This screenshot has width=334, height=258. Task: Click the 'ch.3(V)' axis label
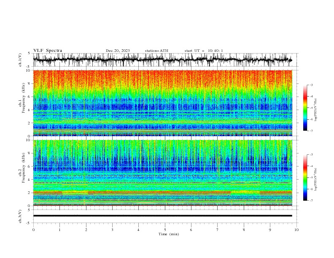(20, 216)
